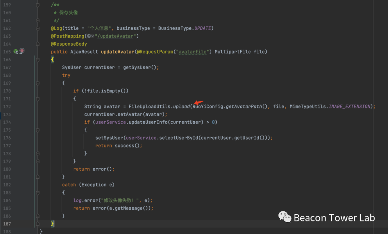Click the try keyword on line 168
The height and width of the screenshot is (234, 388).
(66, 75)
